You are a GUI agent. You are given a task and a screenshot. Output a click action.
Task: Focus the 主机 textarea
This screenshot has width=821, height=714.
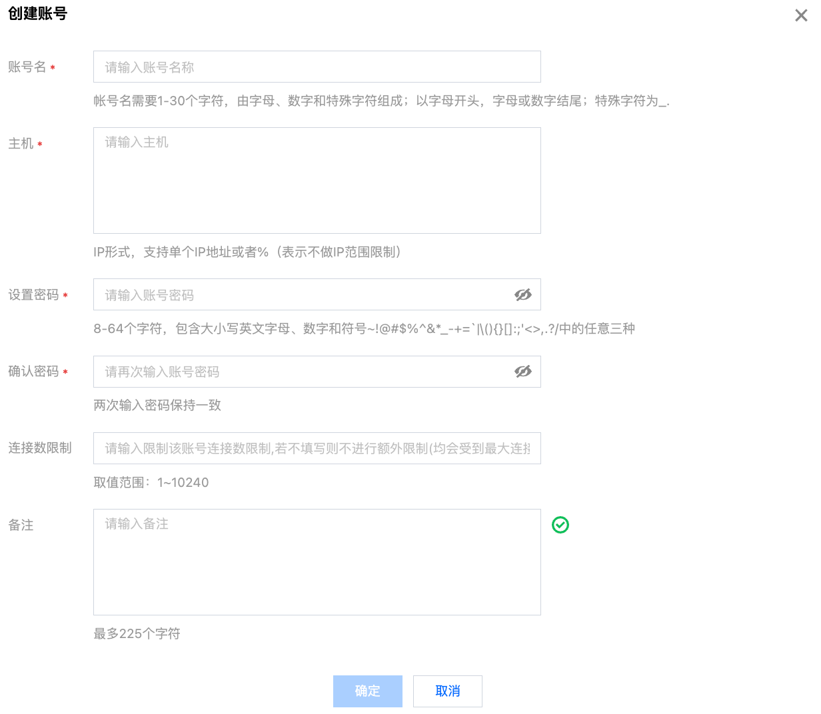(x=317, y=180)
